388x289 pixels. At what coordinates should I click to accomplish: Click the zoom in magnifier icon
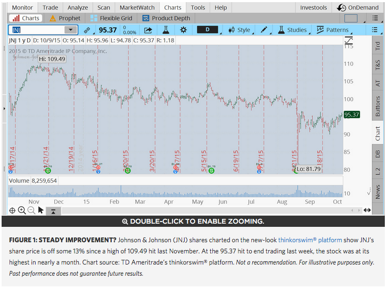(22, 210)
